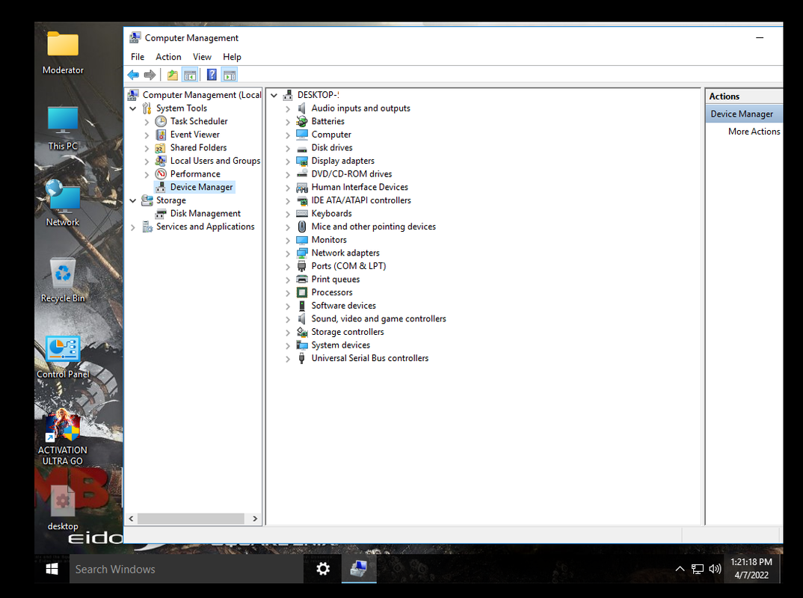The height and width of the screenshot is (598, 803).
Task: Click the Processors chip icon
Action: [x=302, y=292]
